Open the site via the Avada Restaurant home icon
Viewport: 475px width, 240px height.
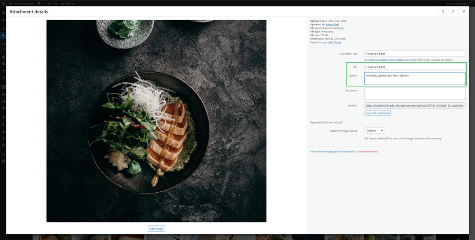pyautogui.click(x=11, y=3)
